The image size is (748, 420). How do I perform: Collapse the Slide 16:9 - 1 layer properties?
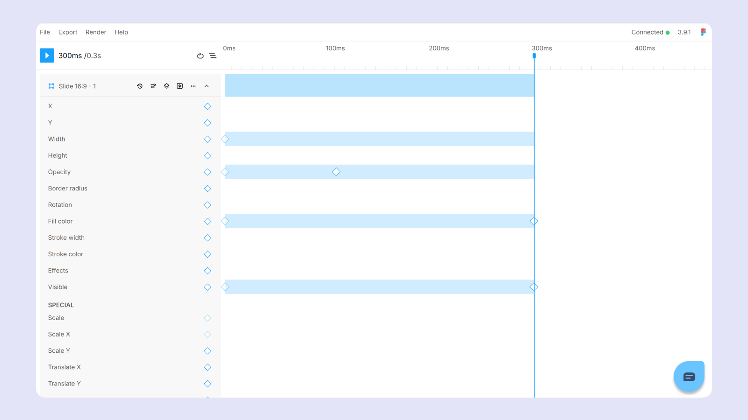coord(207,86)
